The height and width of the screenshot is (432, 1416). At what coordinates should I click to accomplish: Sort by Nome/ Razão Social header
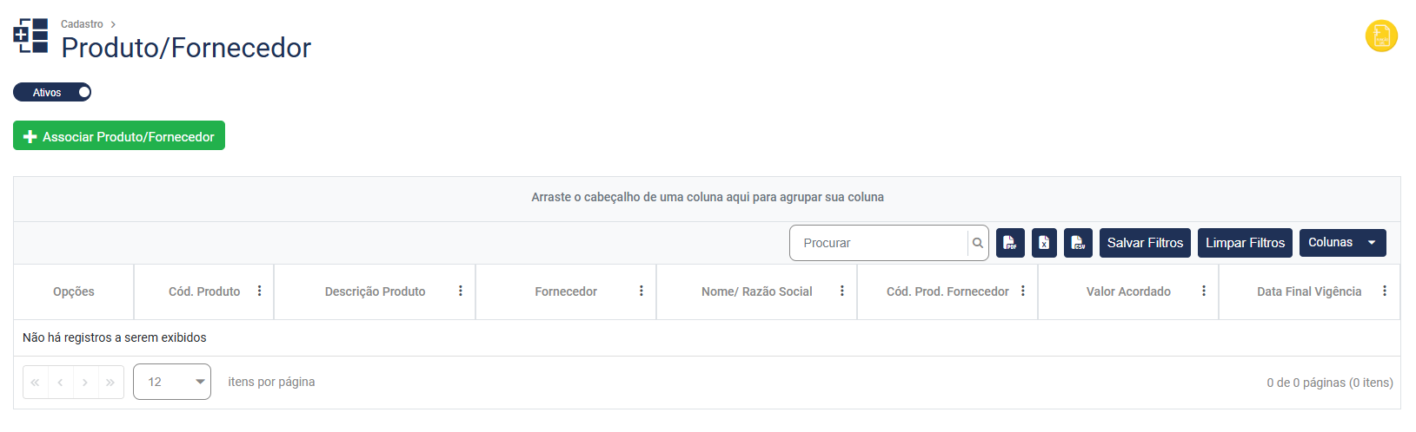click(x=756, y=291)
